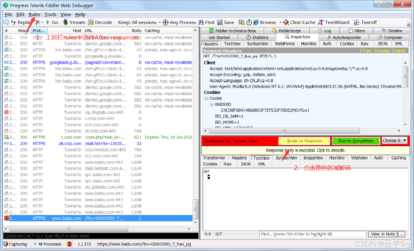Open the Edit menu

(x=20, y=14)
